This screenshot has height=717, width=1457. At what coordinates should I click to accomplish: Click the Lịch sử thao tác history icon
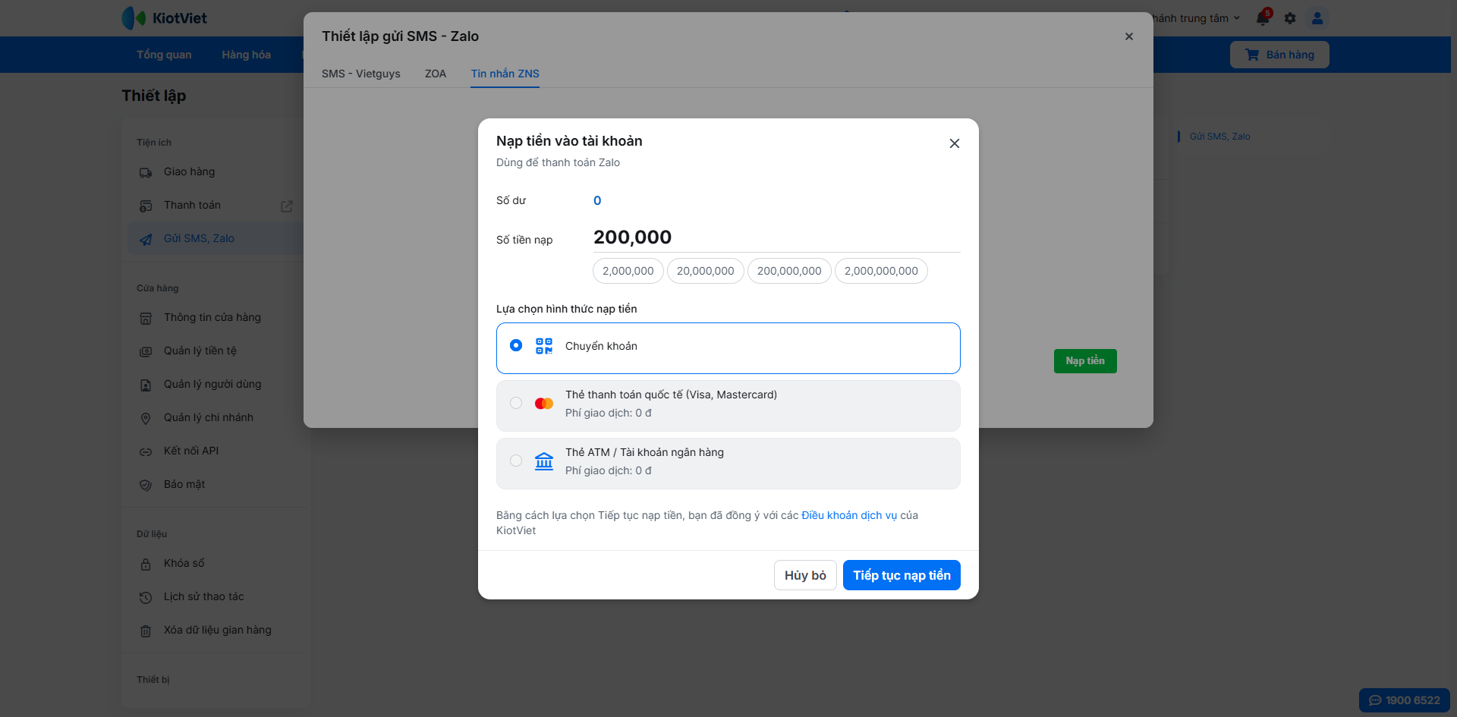(x=146, y=598)
